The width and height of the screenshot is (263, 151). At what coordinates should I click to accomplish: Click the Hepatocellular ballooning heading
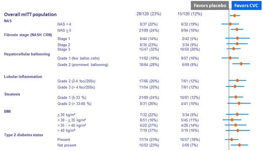click(27, 54)
